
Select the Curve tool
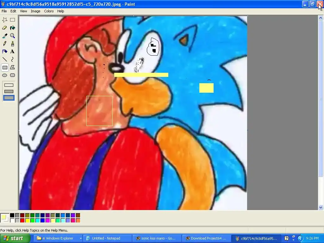13,59
